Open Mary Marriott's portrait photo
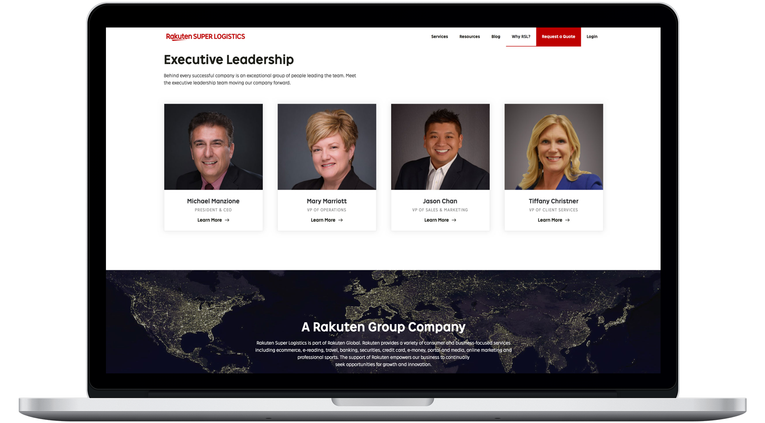 pyautogui.click(x=327, y=147)
